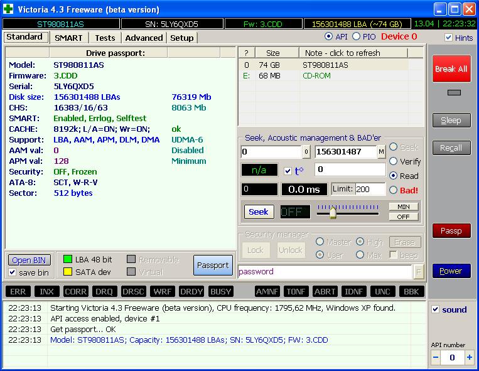Click the MIN acoustic button
This screenshot has height=371, width=479.
(404, 207)
